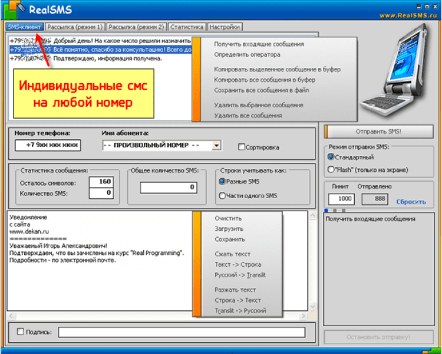Viewport: 442px width, 354px height.
Task: Choose Удалить все сообщения
Action: 248,116
